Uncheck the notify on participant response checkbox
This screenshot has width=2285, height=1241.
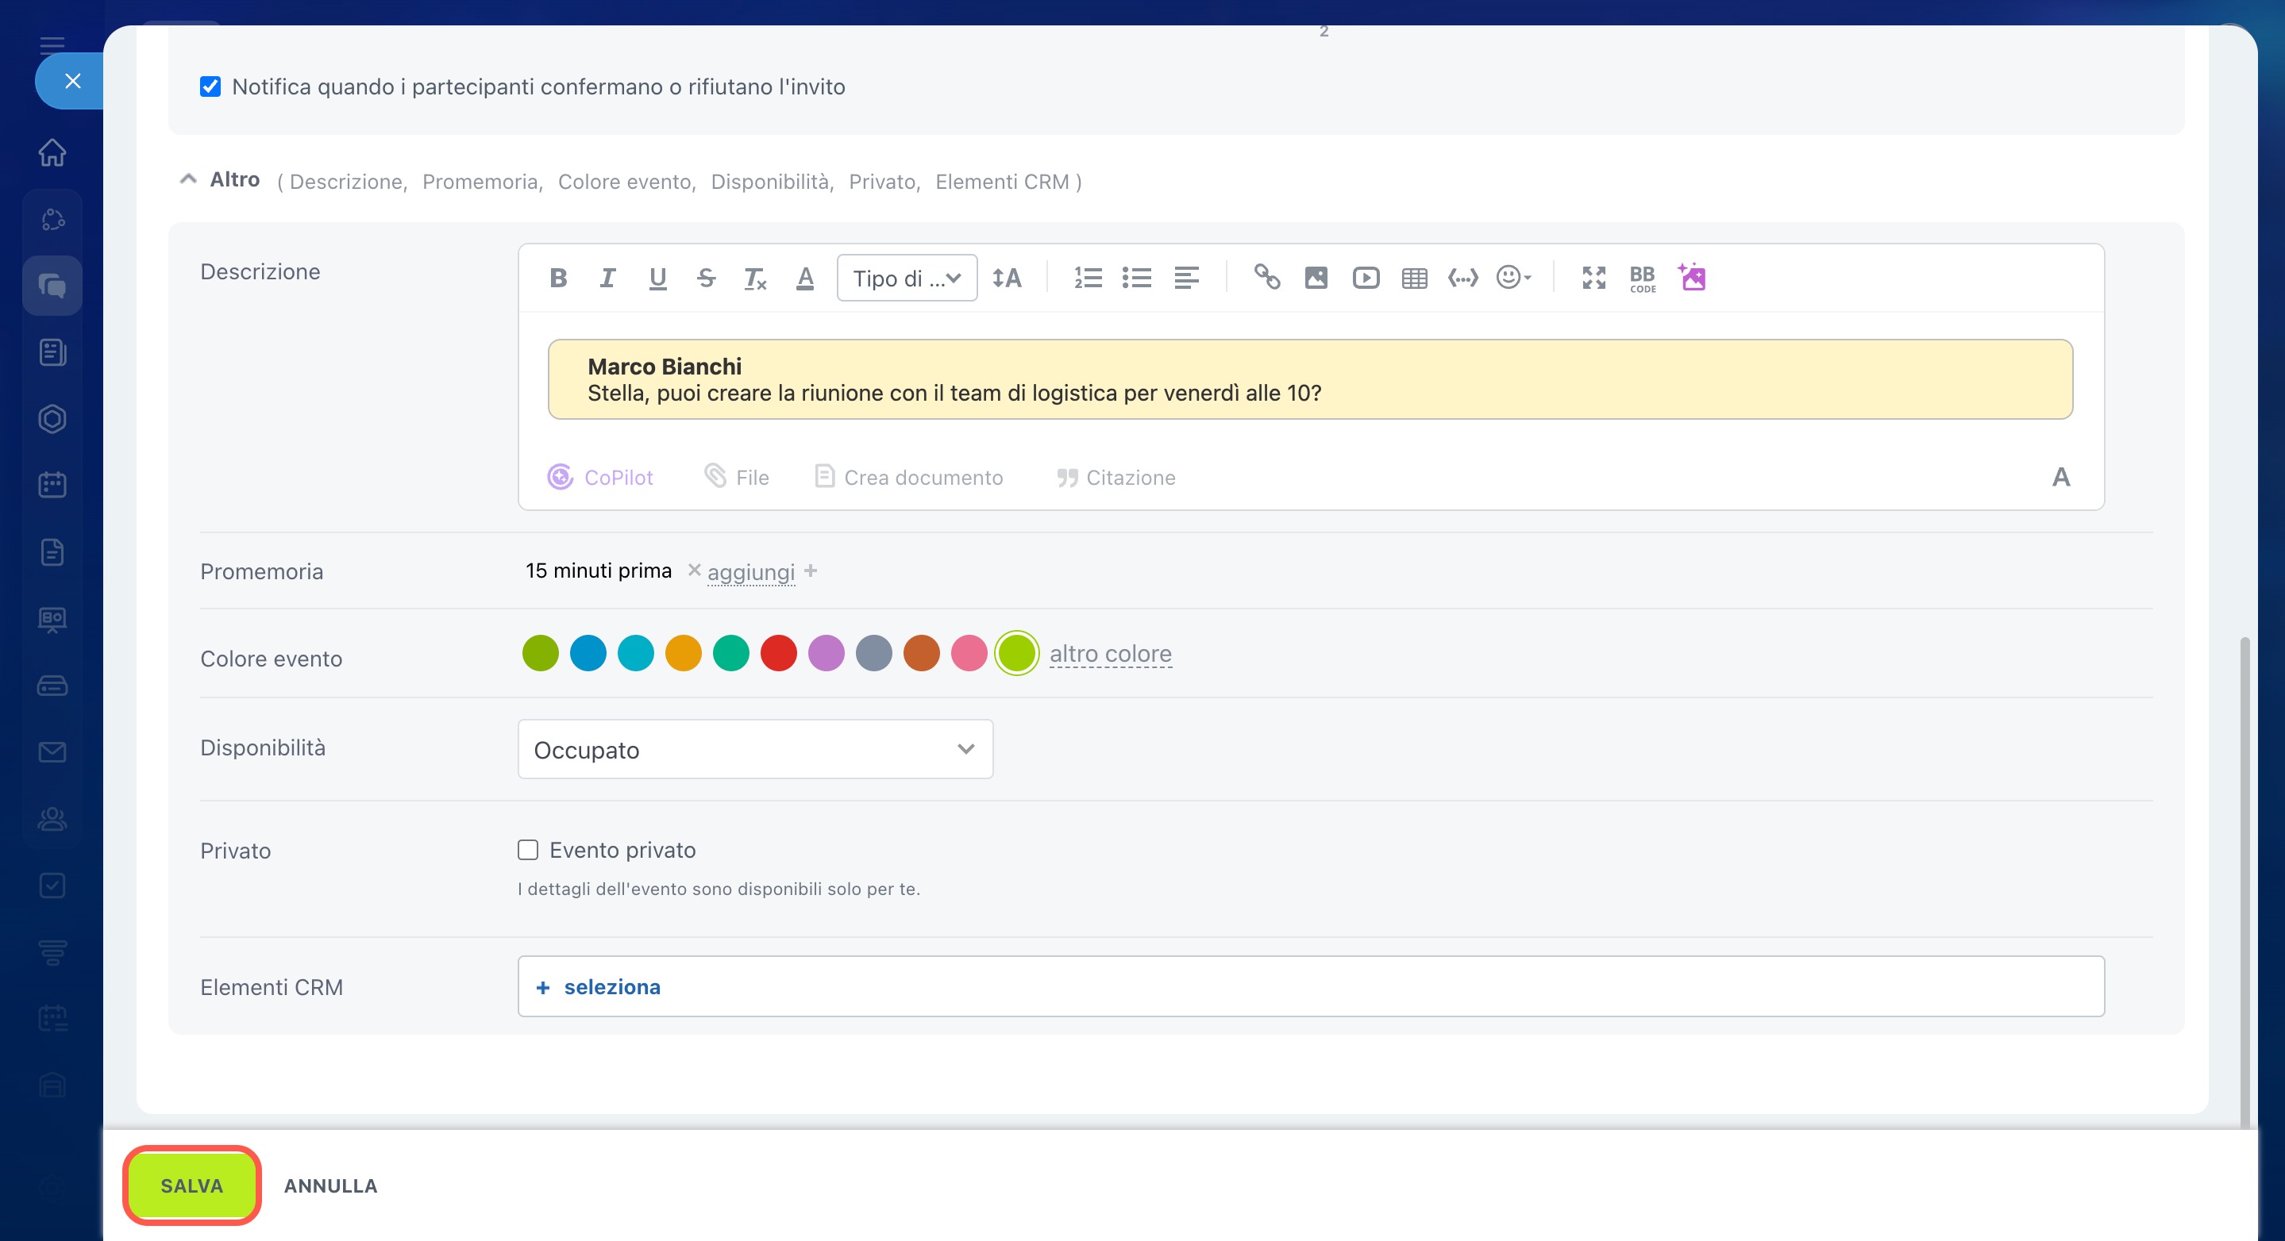pos(210,86)
